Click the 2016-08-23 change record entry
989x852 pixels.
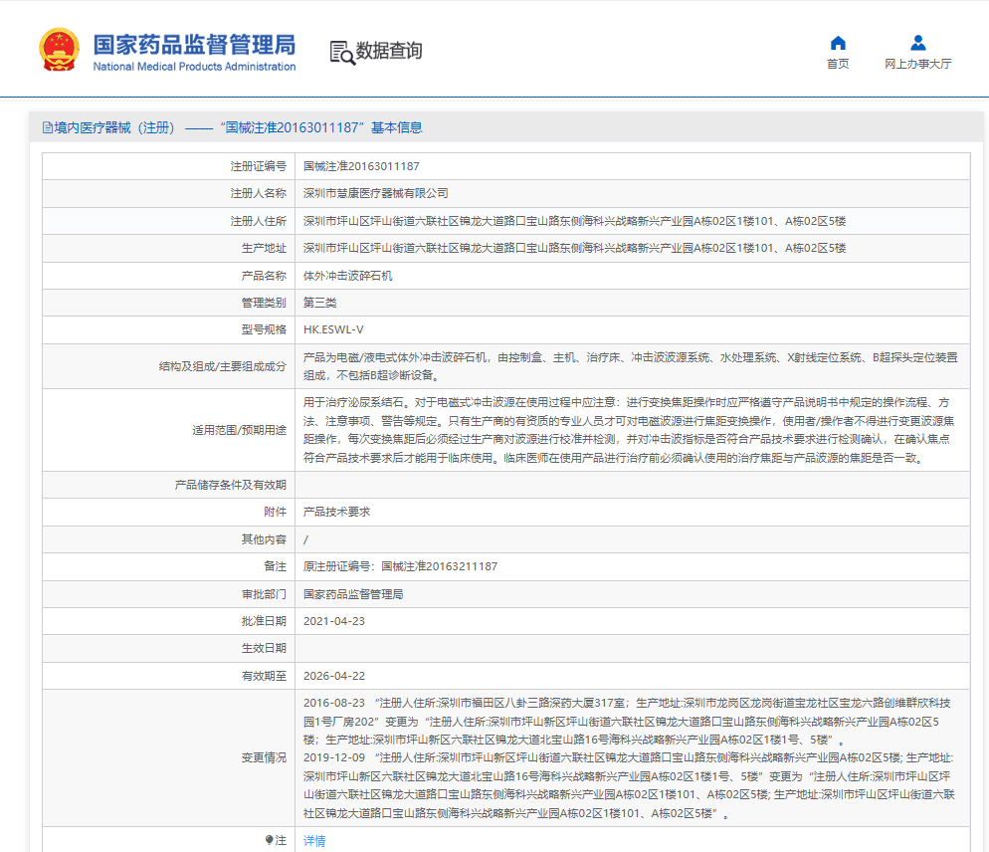(x=627, y=721)
